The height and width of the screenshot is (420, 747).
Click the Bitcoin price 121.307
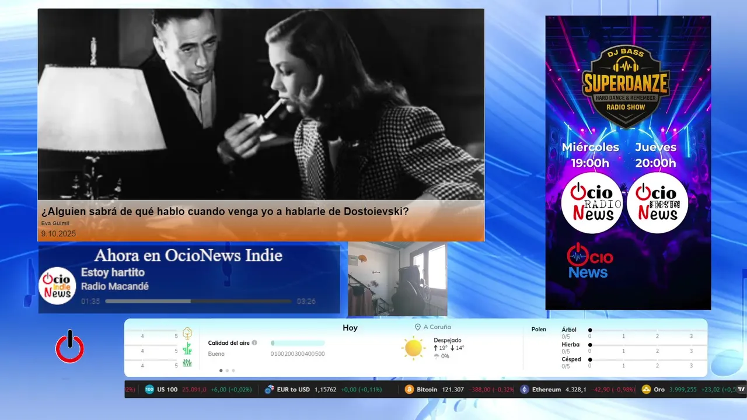(453, 390)
